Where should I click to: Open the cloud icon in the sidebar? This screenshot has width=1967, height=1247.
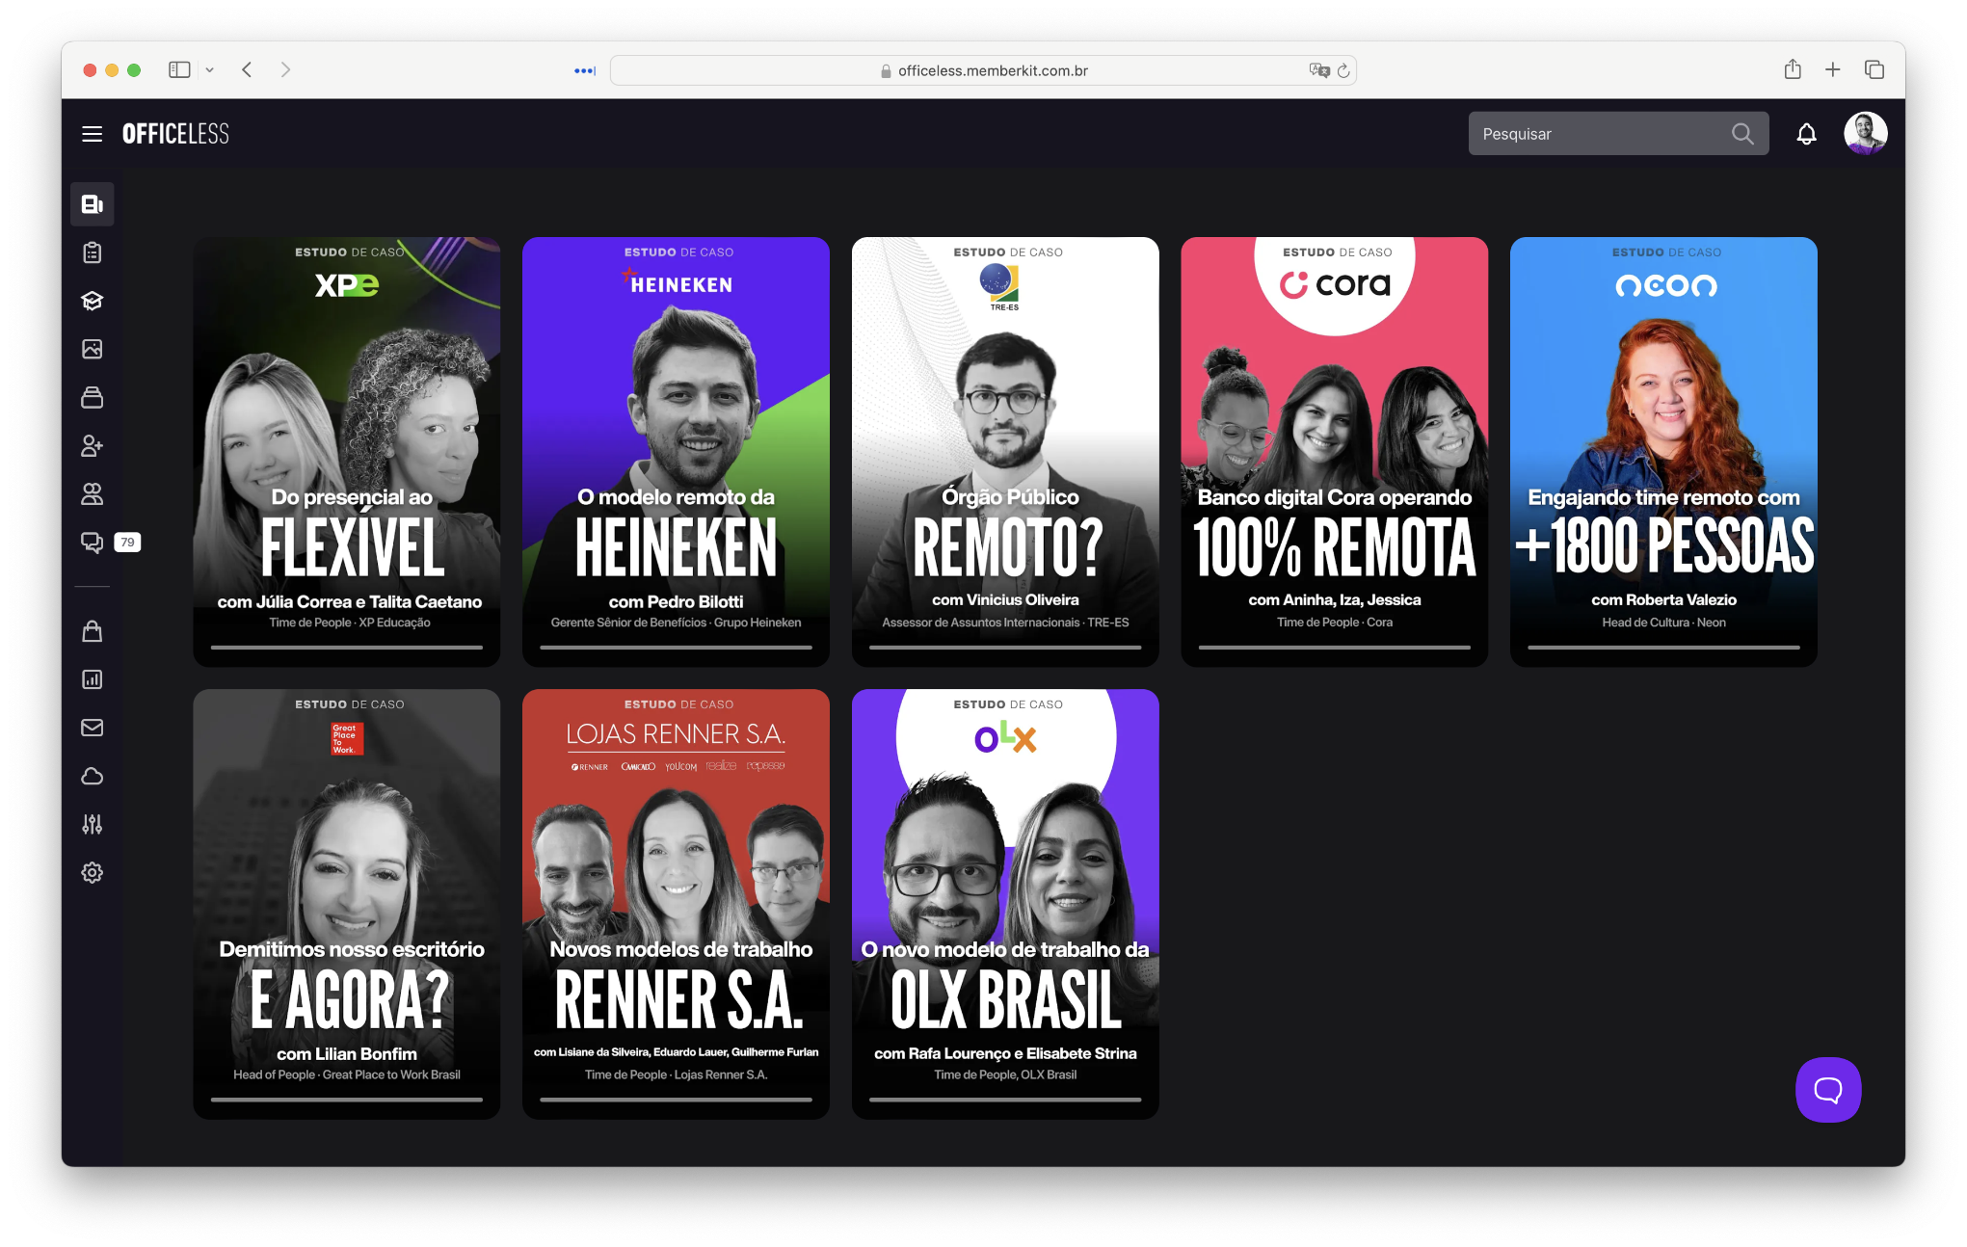92,776
